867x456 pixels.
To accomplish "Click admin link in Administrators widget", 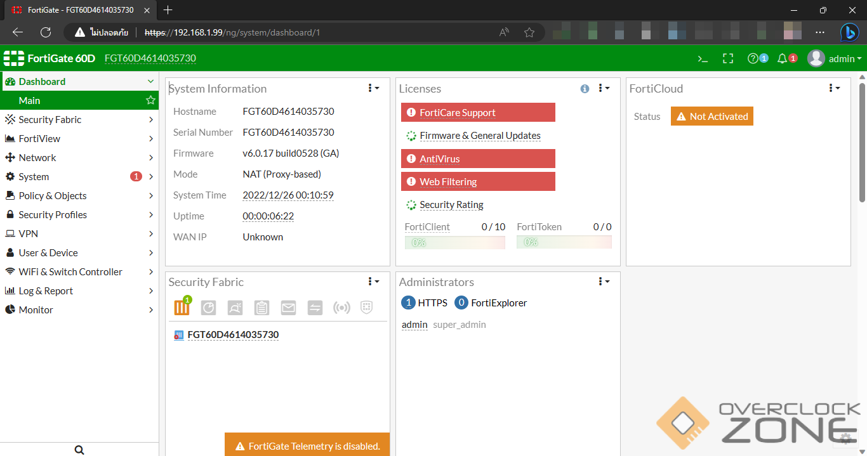I will [x=414, y=325].
